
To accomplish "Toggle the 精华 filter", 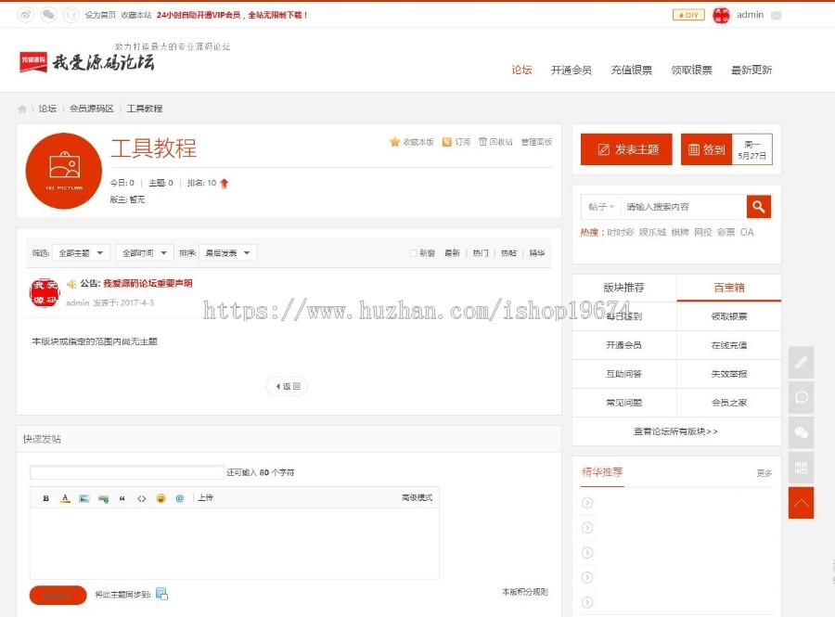I will [536, 252].
